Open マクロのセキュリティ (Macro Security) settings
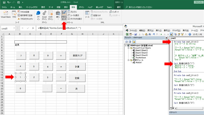The width and height of the screenshot is (204, 115). 25,19
